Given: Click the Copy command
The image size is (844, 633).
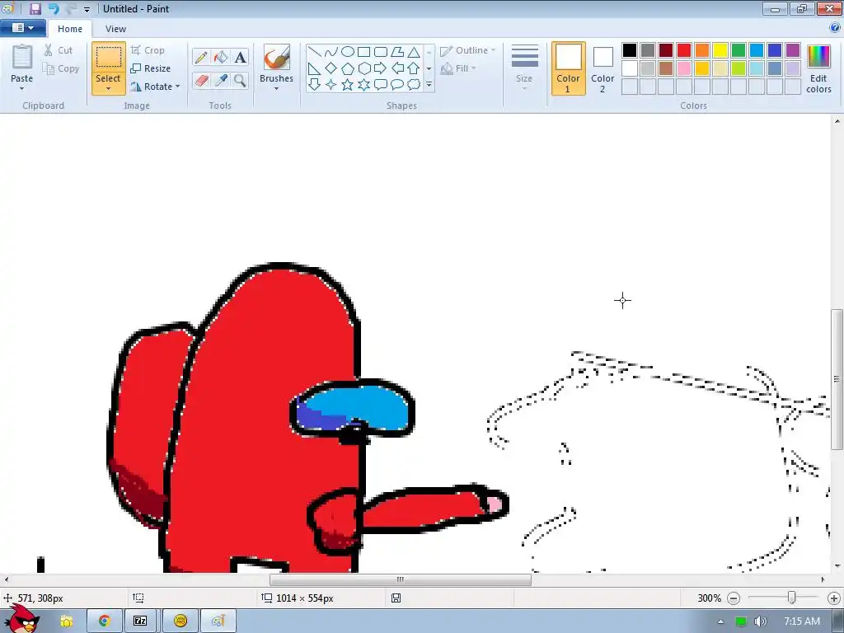Looking at the screenshot, I should click(x=61, y=68).
